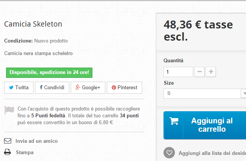This screenshot has width=246, height=161.
Task: Pin the product with the Pinterest button
Action: (x=124, y=88)
